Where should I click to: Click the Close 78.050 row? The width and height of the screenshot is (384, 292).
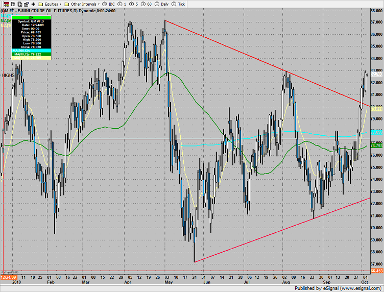point(31,47)
